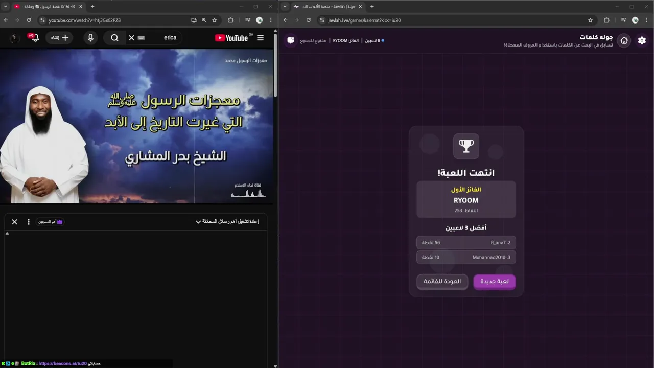The height and width of the screenshot is (368, 654).
Task: Click the جوله كلمات game title
Action: [x=596, y=37]
